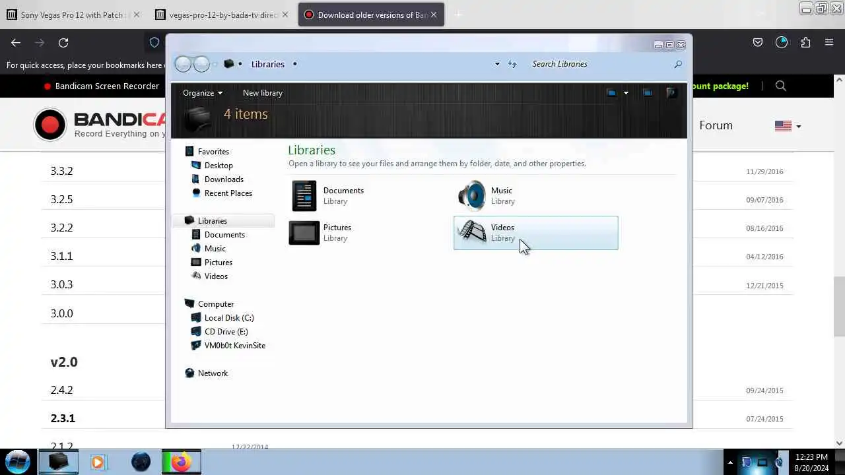Select Recent Places in navigation pane
The image size is (845, 475).
(228, 193)
